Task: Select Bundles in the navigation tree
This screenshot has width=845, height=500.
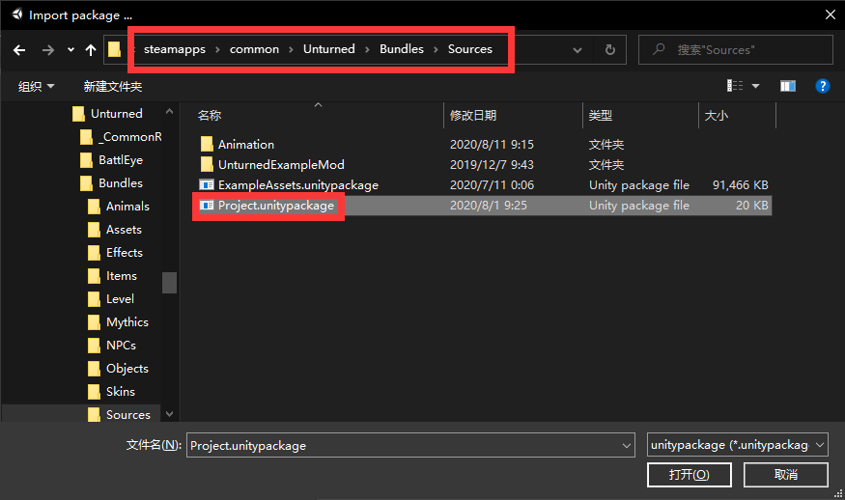Action: click(x=121, y=183)
